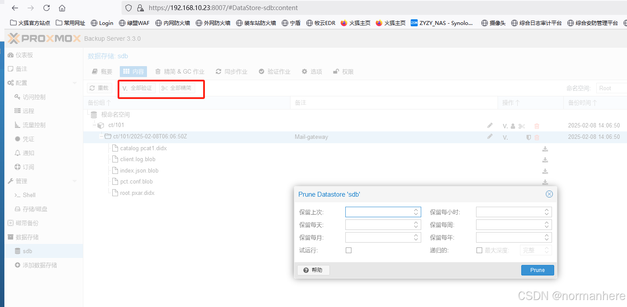The width and height of the screenshot is (627, 307).
Task: Open the 绿盟WAF bookmark
Action: click(x=134, y=23)
